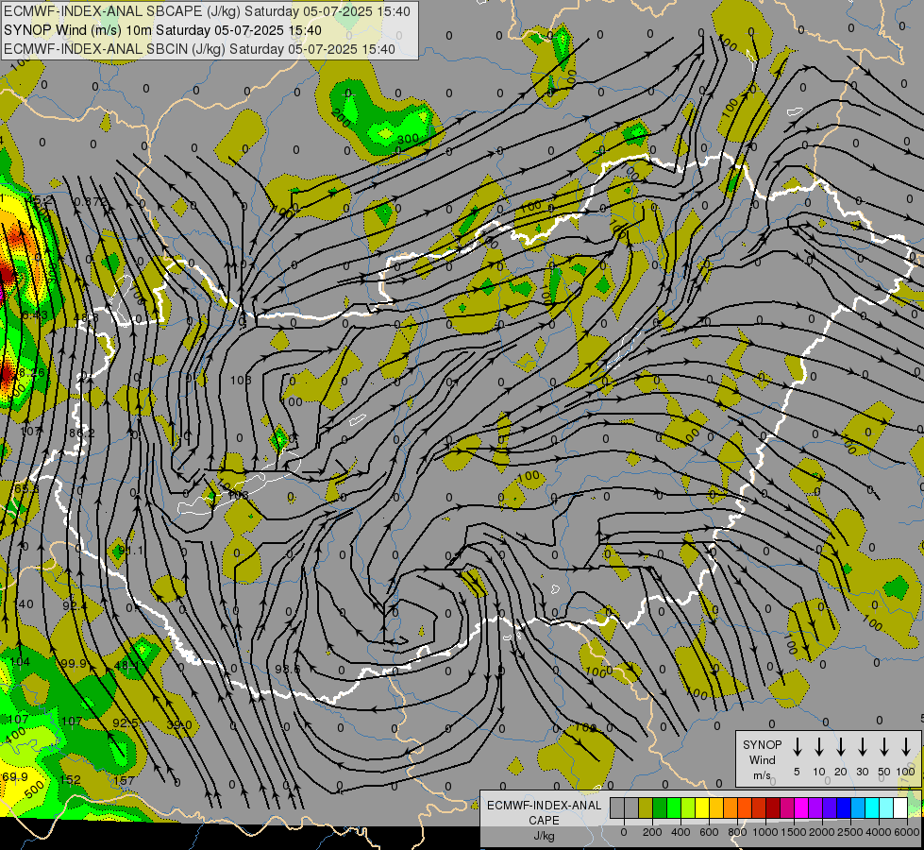
Task: Click the 'SYNOP Wind m/s' legend label
Action: 762,759
